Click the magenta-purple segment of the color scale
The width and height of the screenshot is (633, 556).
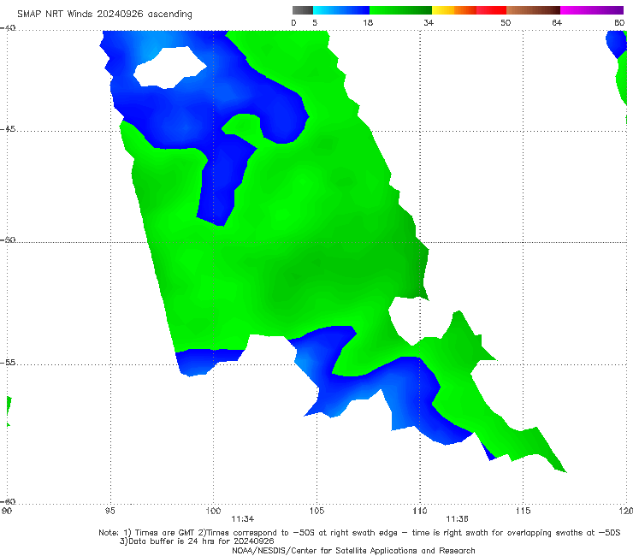pyautogui.click(x=592, y=10)
